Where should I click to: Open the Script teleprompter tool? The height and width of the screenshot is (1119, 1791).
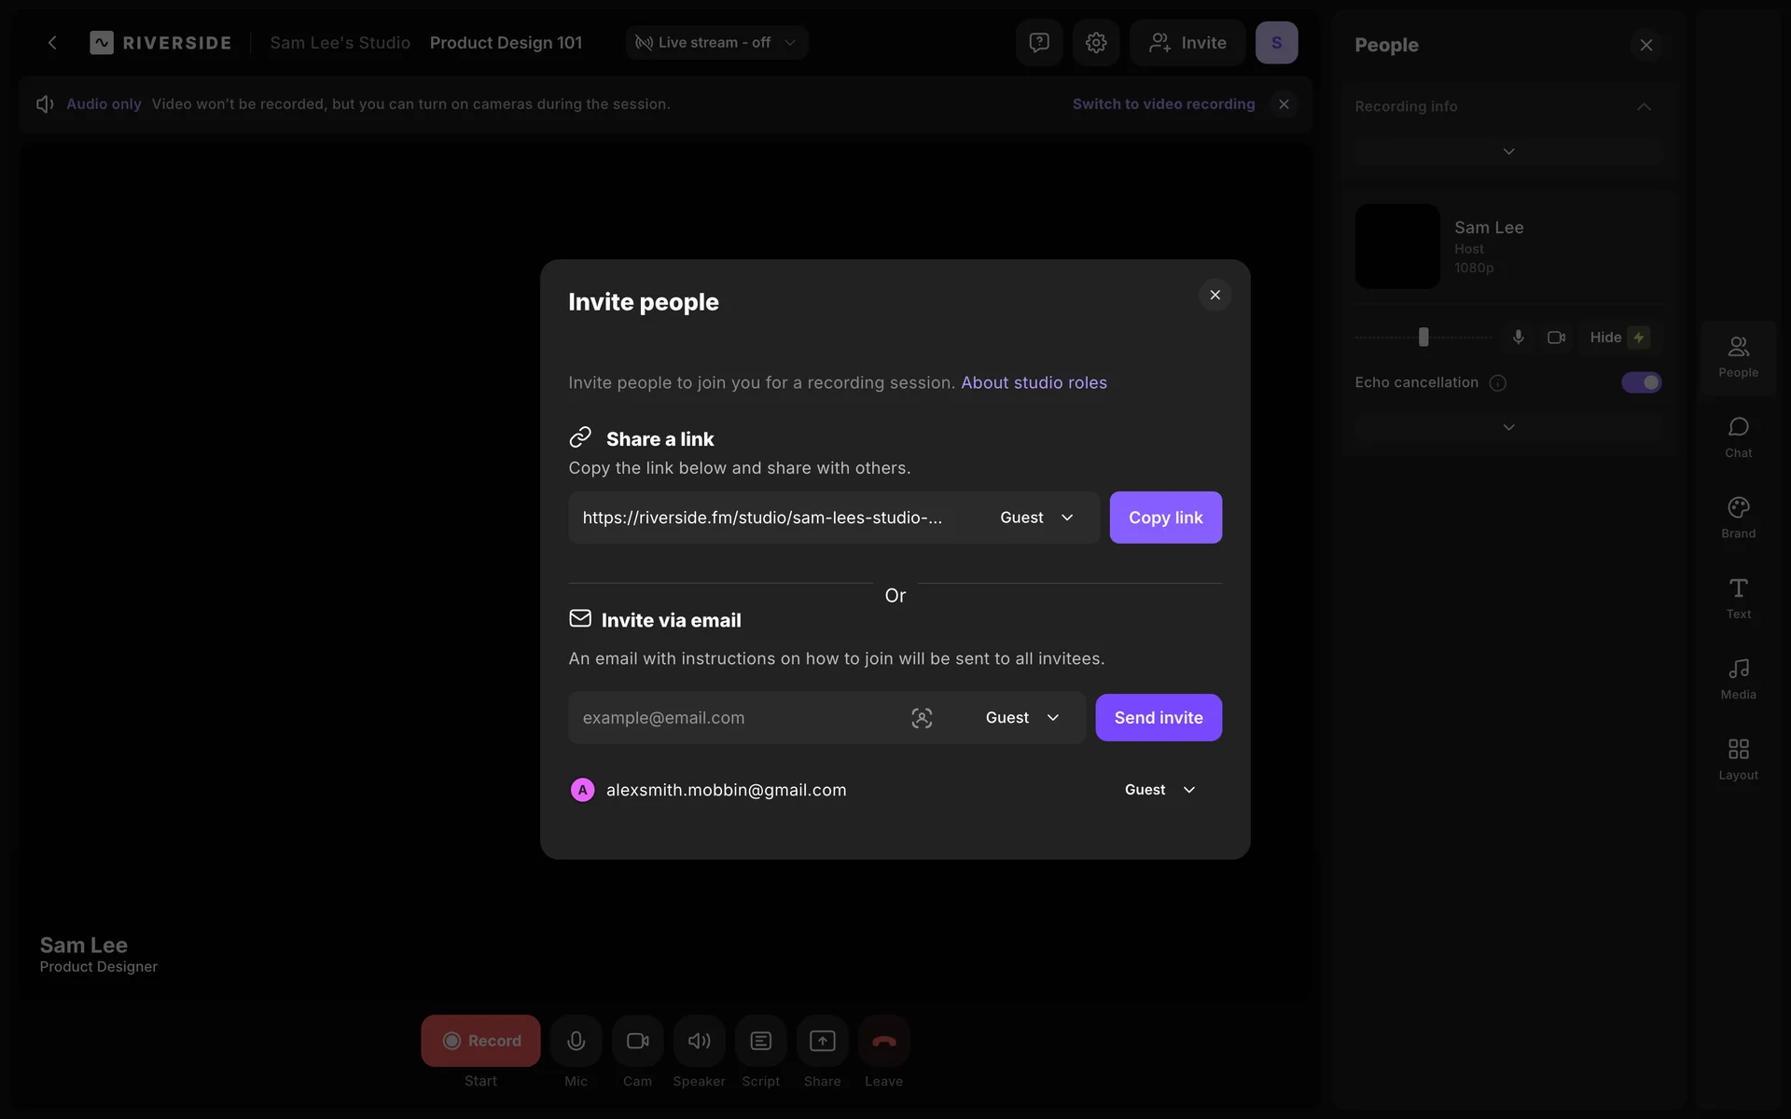tap(760, 1041)
